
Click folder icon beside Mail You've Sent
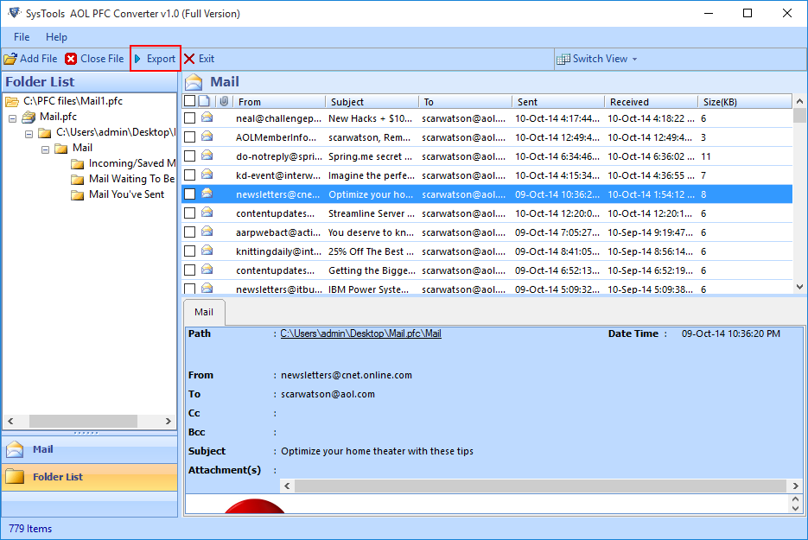tap(77, 194)
